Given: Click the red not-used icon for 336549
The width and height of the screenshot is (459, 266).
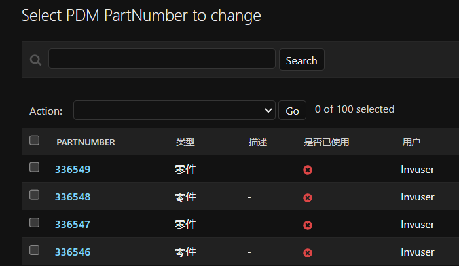Looking at the screenshot, I should [x=308, y=170].
